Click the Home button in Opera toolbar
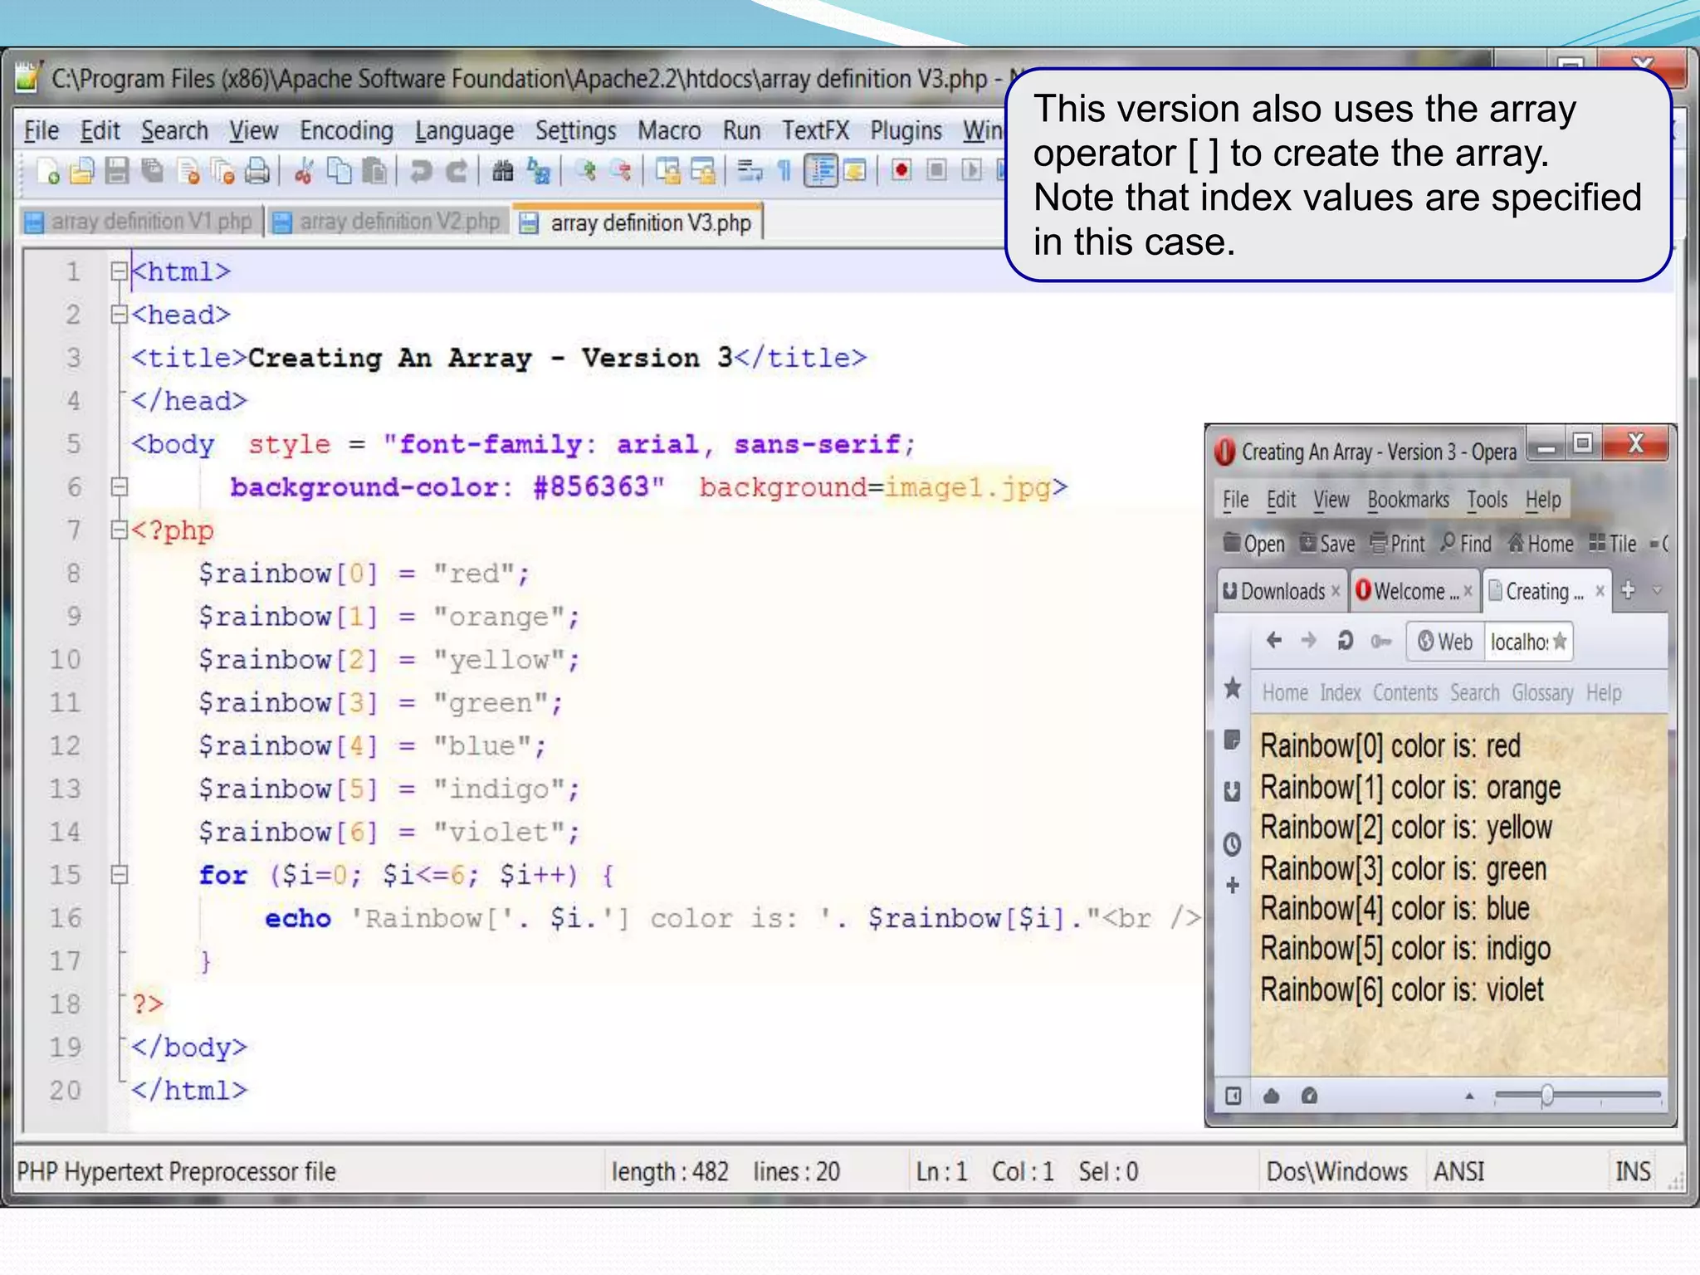 (x=1541, y=544)
